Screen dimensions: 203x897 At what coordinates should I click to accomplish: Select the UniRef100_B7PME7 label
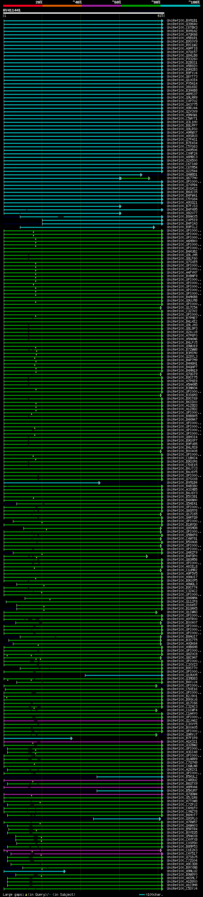coord(182,318)
